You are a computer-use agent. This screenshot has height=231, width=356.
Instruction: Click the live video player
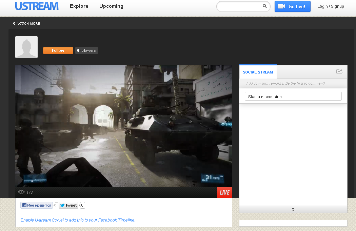point(124,126)
